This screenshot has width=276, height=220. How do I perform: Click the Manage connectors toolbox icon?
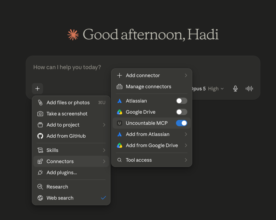(119, 87)
